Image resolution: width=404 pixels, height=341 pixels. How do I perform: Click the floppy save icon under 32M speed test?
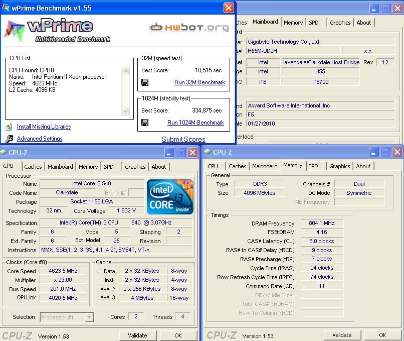click(x=145, y=82)
